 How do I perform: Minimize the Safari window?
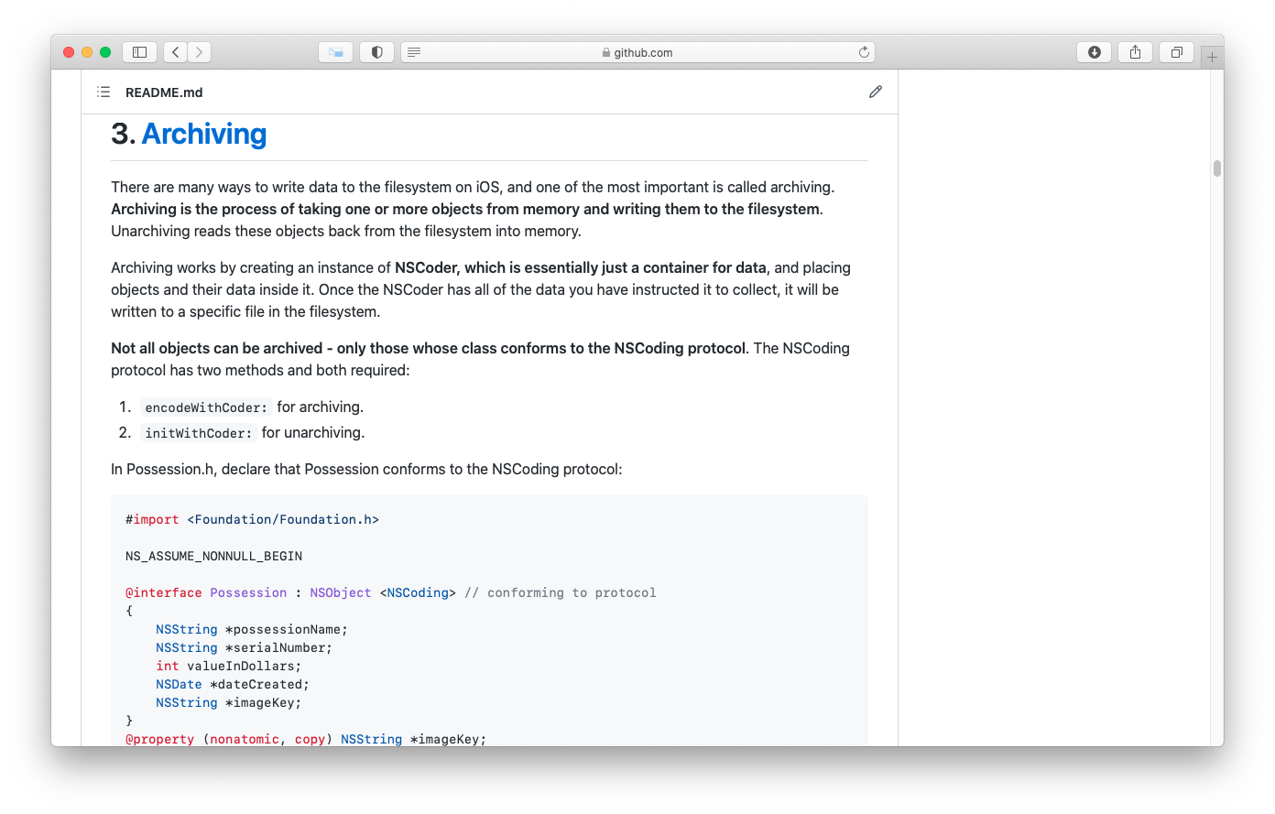[x=87, y=52]
